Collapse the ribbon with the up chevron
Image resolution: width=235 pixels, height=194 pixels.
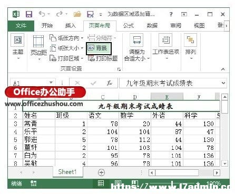223,69
